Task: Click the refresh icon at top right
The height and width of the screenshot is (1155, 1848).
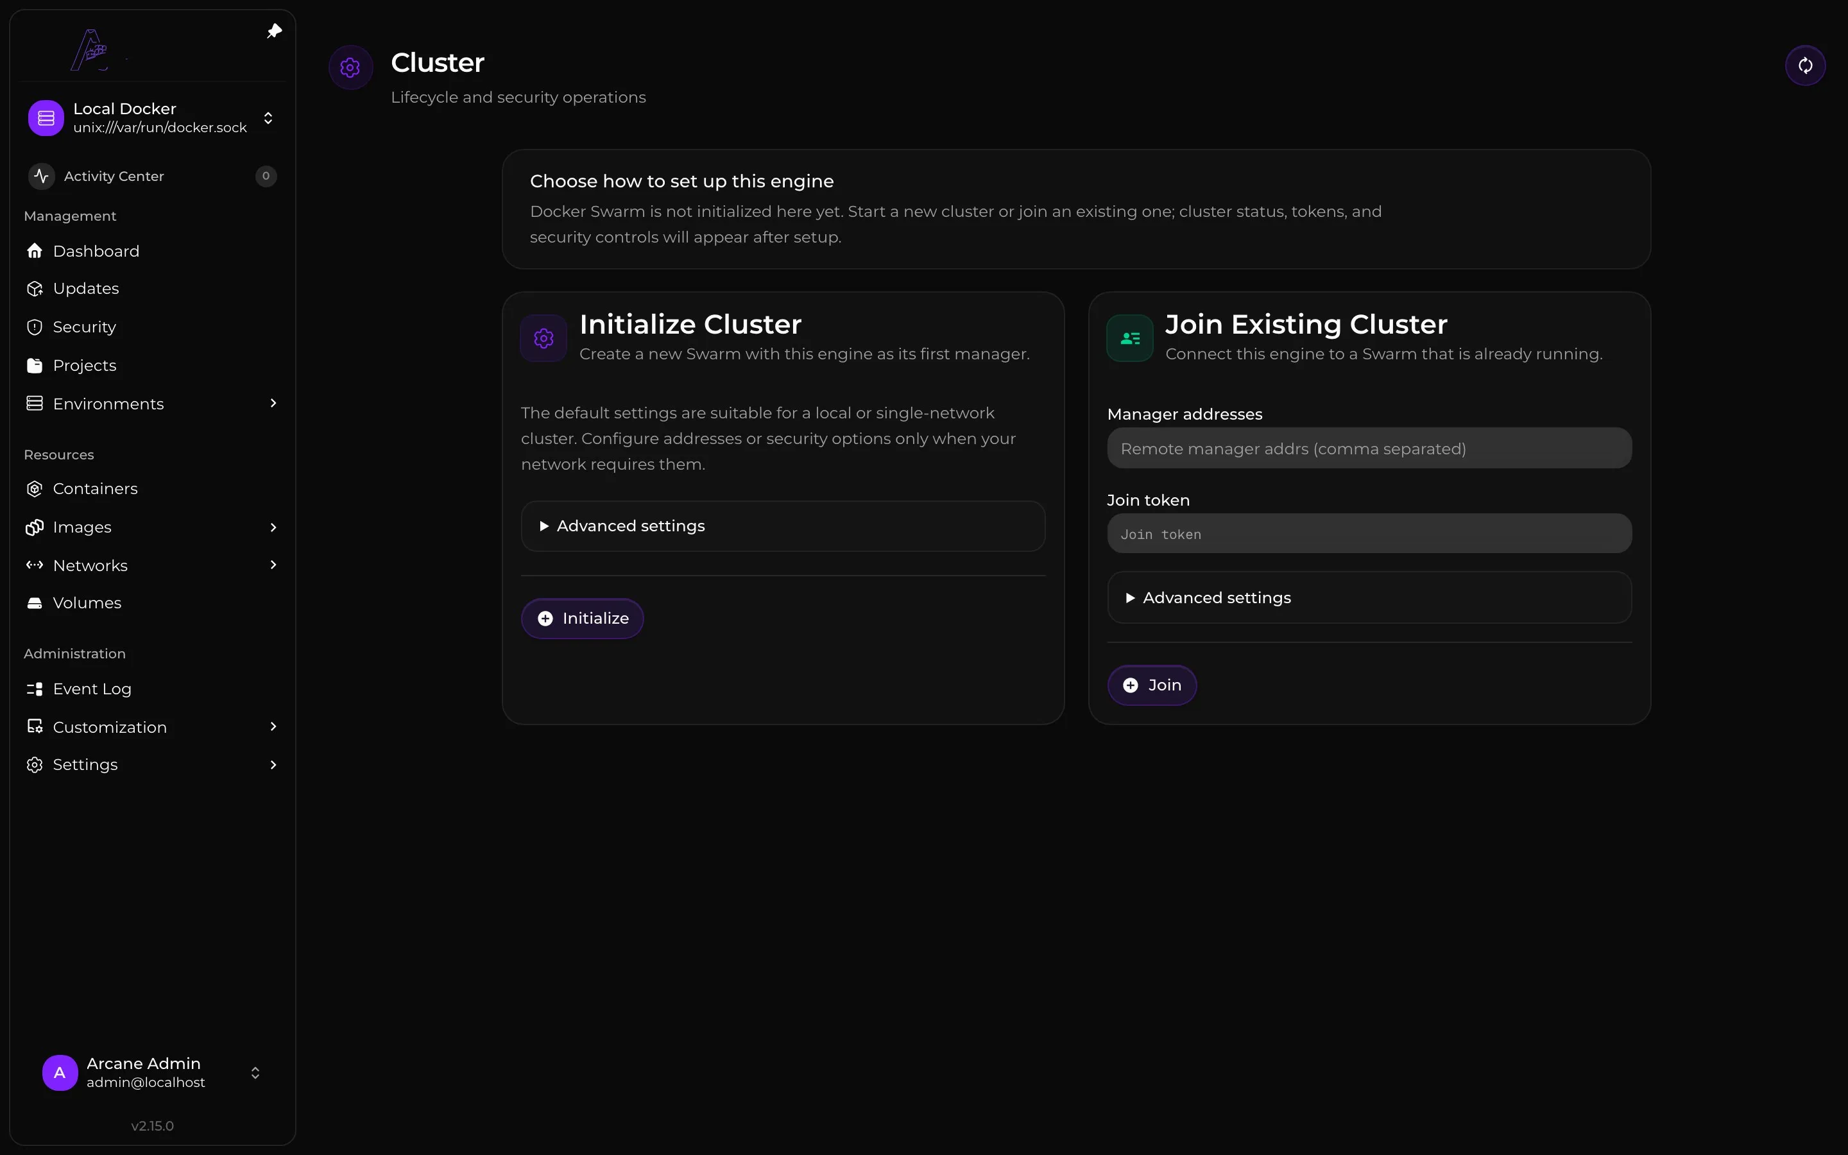Action: point(1805,65)
